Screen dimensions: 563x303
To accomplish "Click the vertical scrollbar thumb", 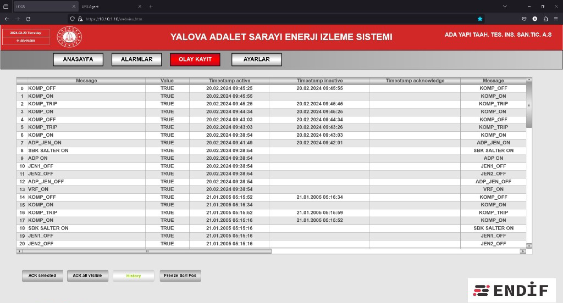I will [x=529, y=105].
